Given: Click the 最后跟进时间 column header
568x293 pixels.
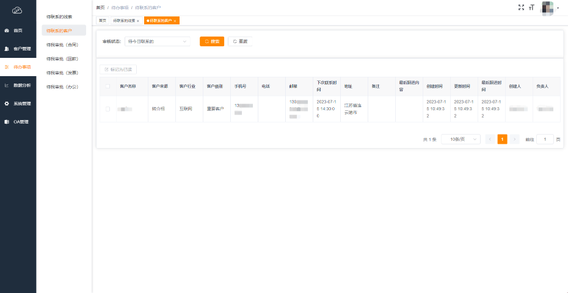Looking at the screenshot, I should coord(491,86).
